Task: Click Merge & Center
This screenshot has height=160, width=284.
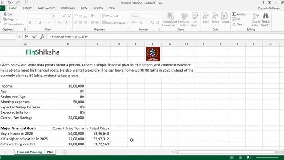Action: (114, 23)
